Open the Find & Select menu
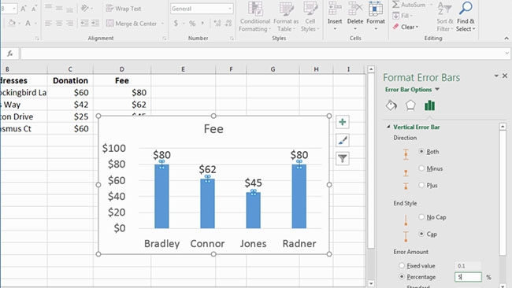 466,17
